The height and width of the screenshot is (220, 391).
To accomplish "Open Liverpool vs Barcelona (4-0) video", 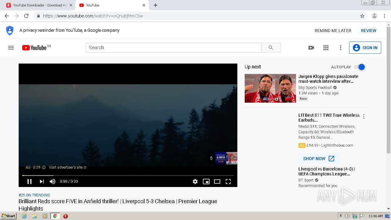I will coord(327,171).
